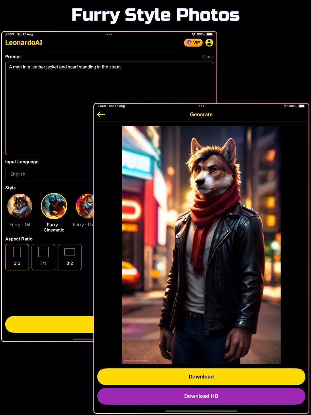This screenshot has width=311, height=415.
Task: Tap the Furry - Cinematic label text
Action: point(54,227)
